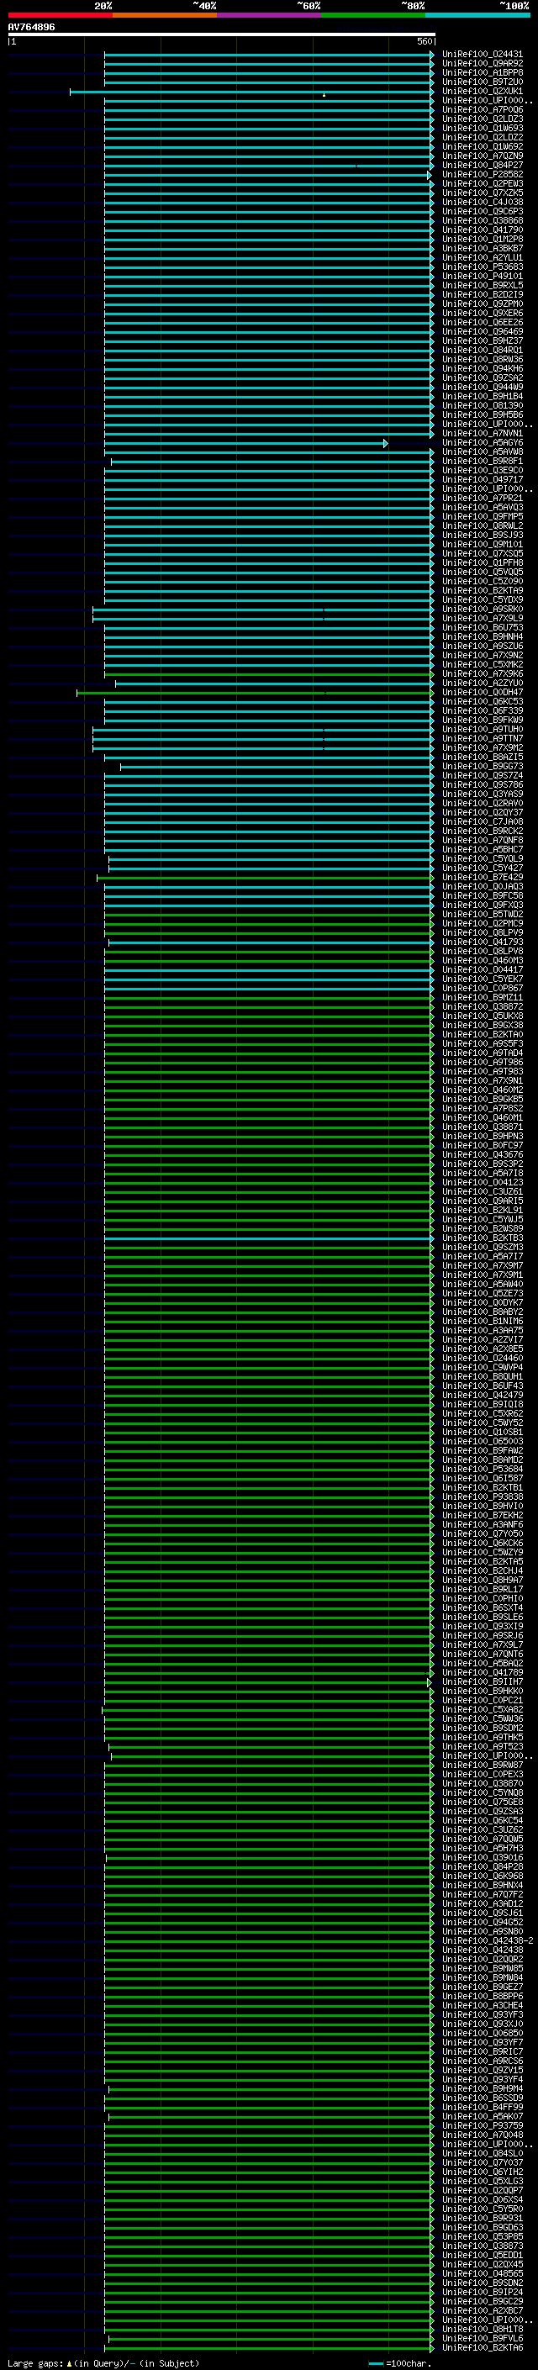Select label UniRef100_A5H7H3
The image size is (538, 2370).
pos(482,1849)
